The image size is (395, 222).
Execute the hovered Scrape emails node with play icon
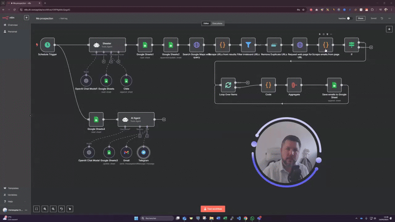[320, 34]
